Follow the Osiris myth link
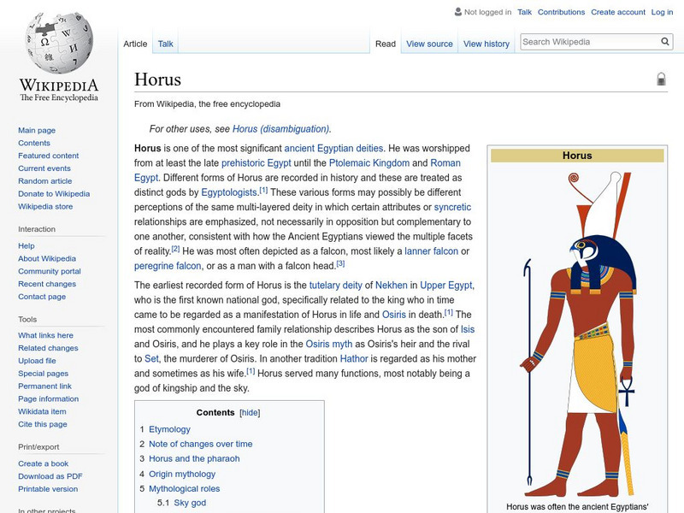 328,344
